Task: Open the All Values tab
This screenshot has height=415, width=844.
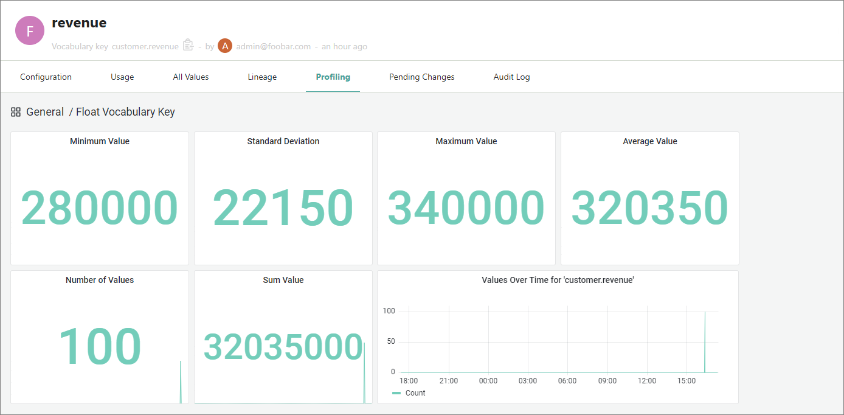Action: pos(190,77)
